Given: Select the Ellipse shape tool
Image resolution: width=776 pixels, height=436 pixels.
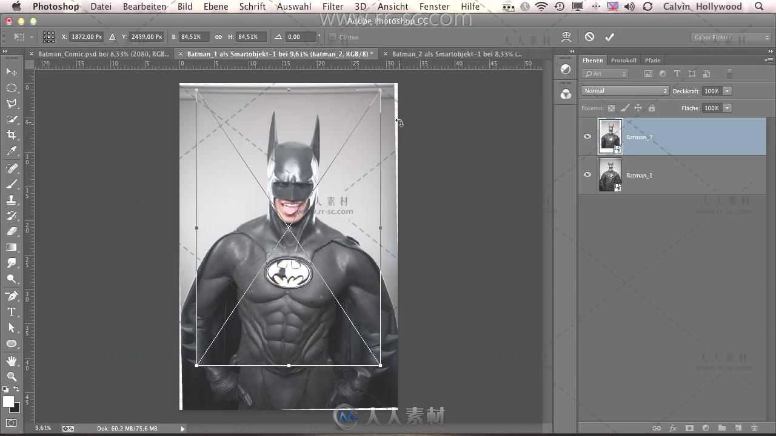Looking at the screenshot, I should pyautogui.click(x=12, y=343).
